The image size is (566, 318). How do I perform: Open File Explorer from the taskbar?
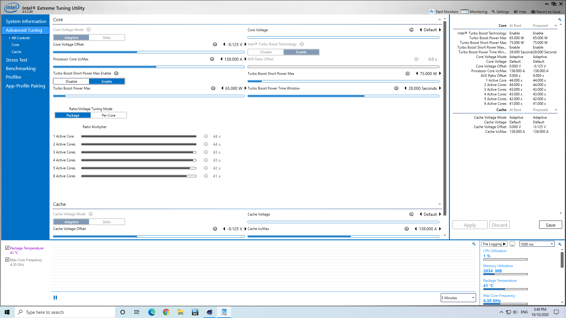pyautogui.click(x=181, y=312)
